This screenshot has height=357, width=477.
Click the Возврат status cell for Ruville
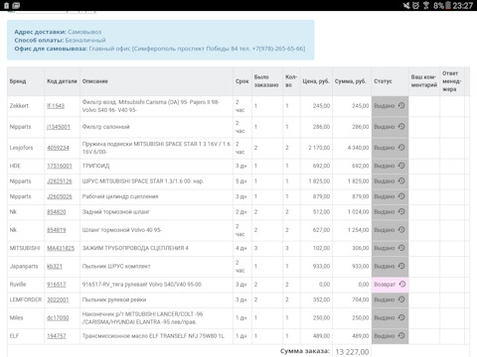point(391,285)
